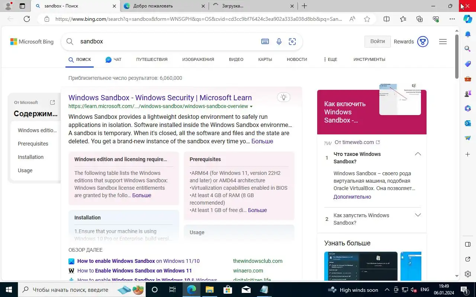Click ENG language indicator in tray
Screen dimensions: 476x297
point(425,290)
